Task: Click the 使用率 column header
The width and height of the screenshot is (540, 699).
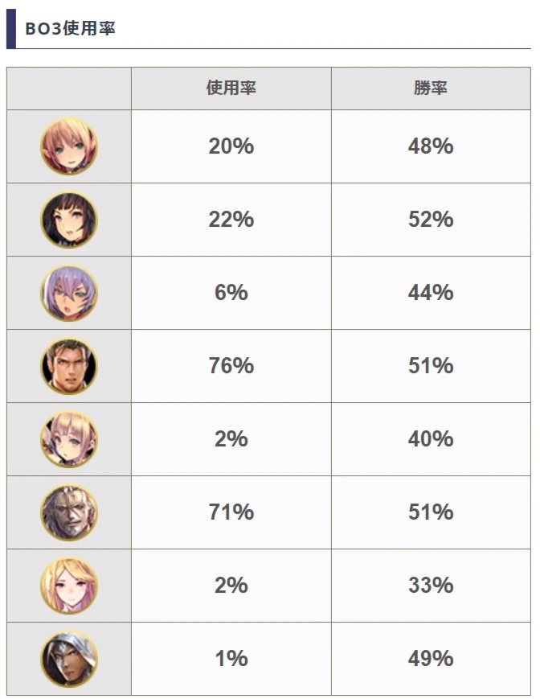Action: 231,88
